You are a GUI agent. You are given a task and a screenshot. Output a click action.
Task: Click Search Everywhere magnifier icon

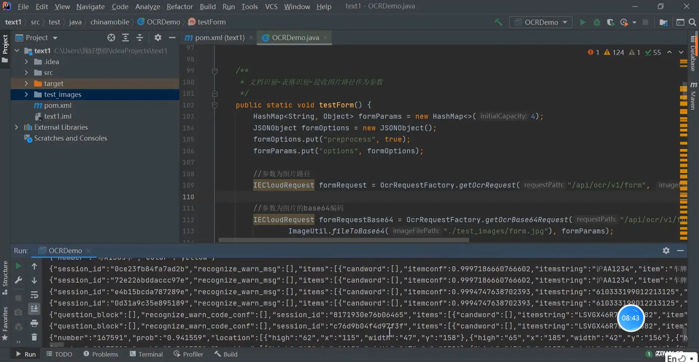692,22
